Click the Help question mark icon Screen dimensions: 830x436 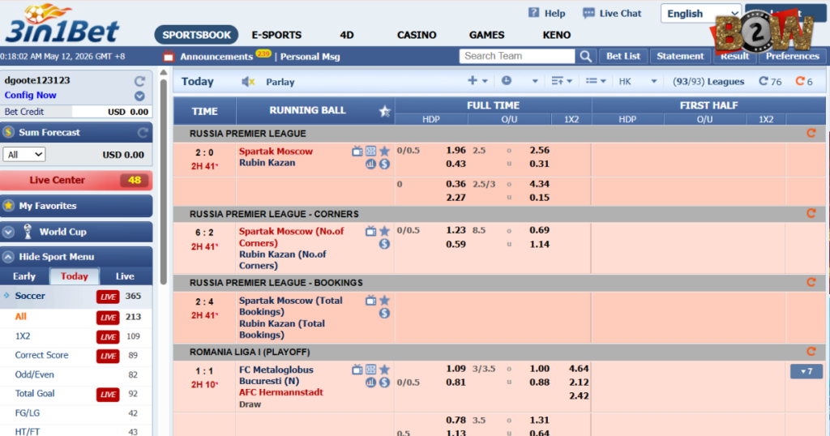[533, 13]
